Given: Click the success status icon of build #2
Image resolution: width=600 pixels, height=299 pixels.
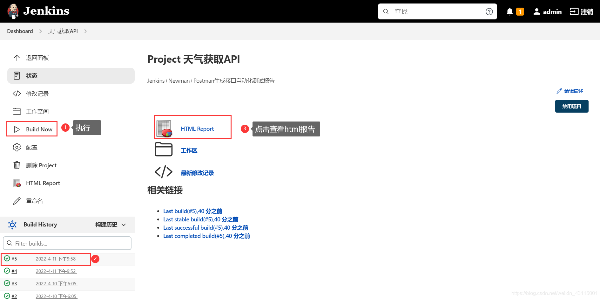Looking at the screenshot, I should click(x=7, y=296).
